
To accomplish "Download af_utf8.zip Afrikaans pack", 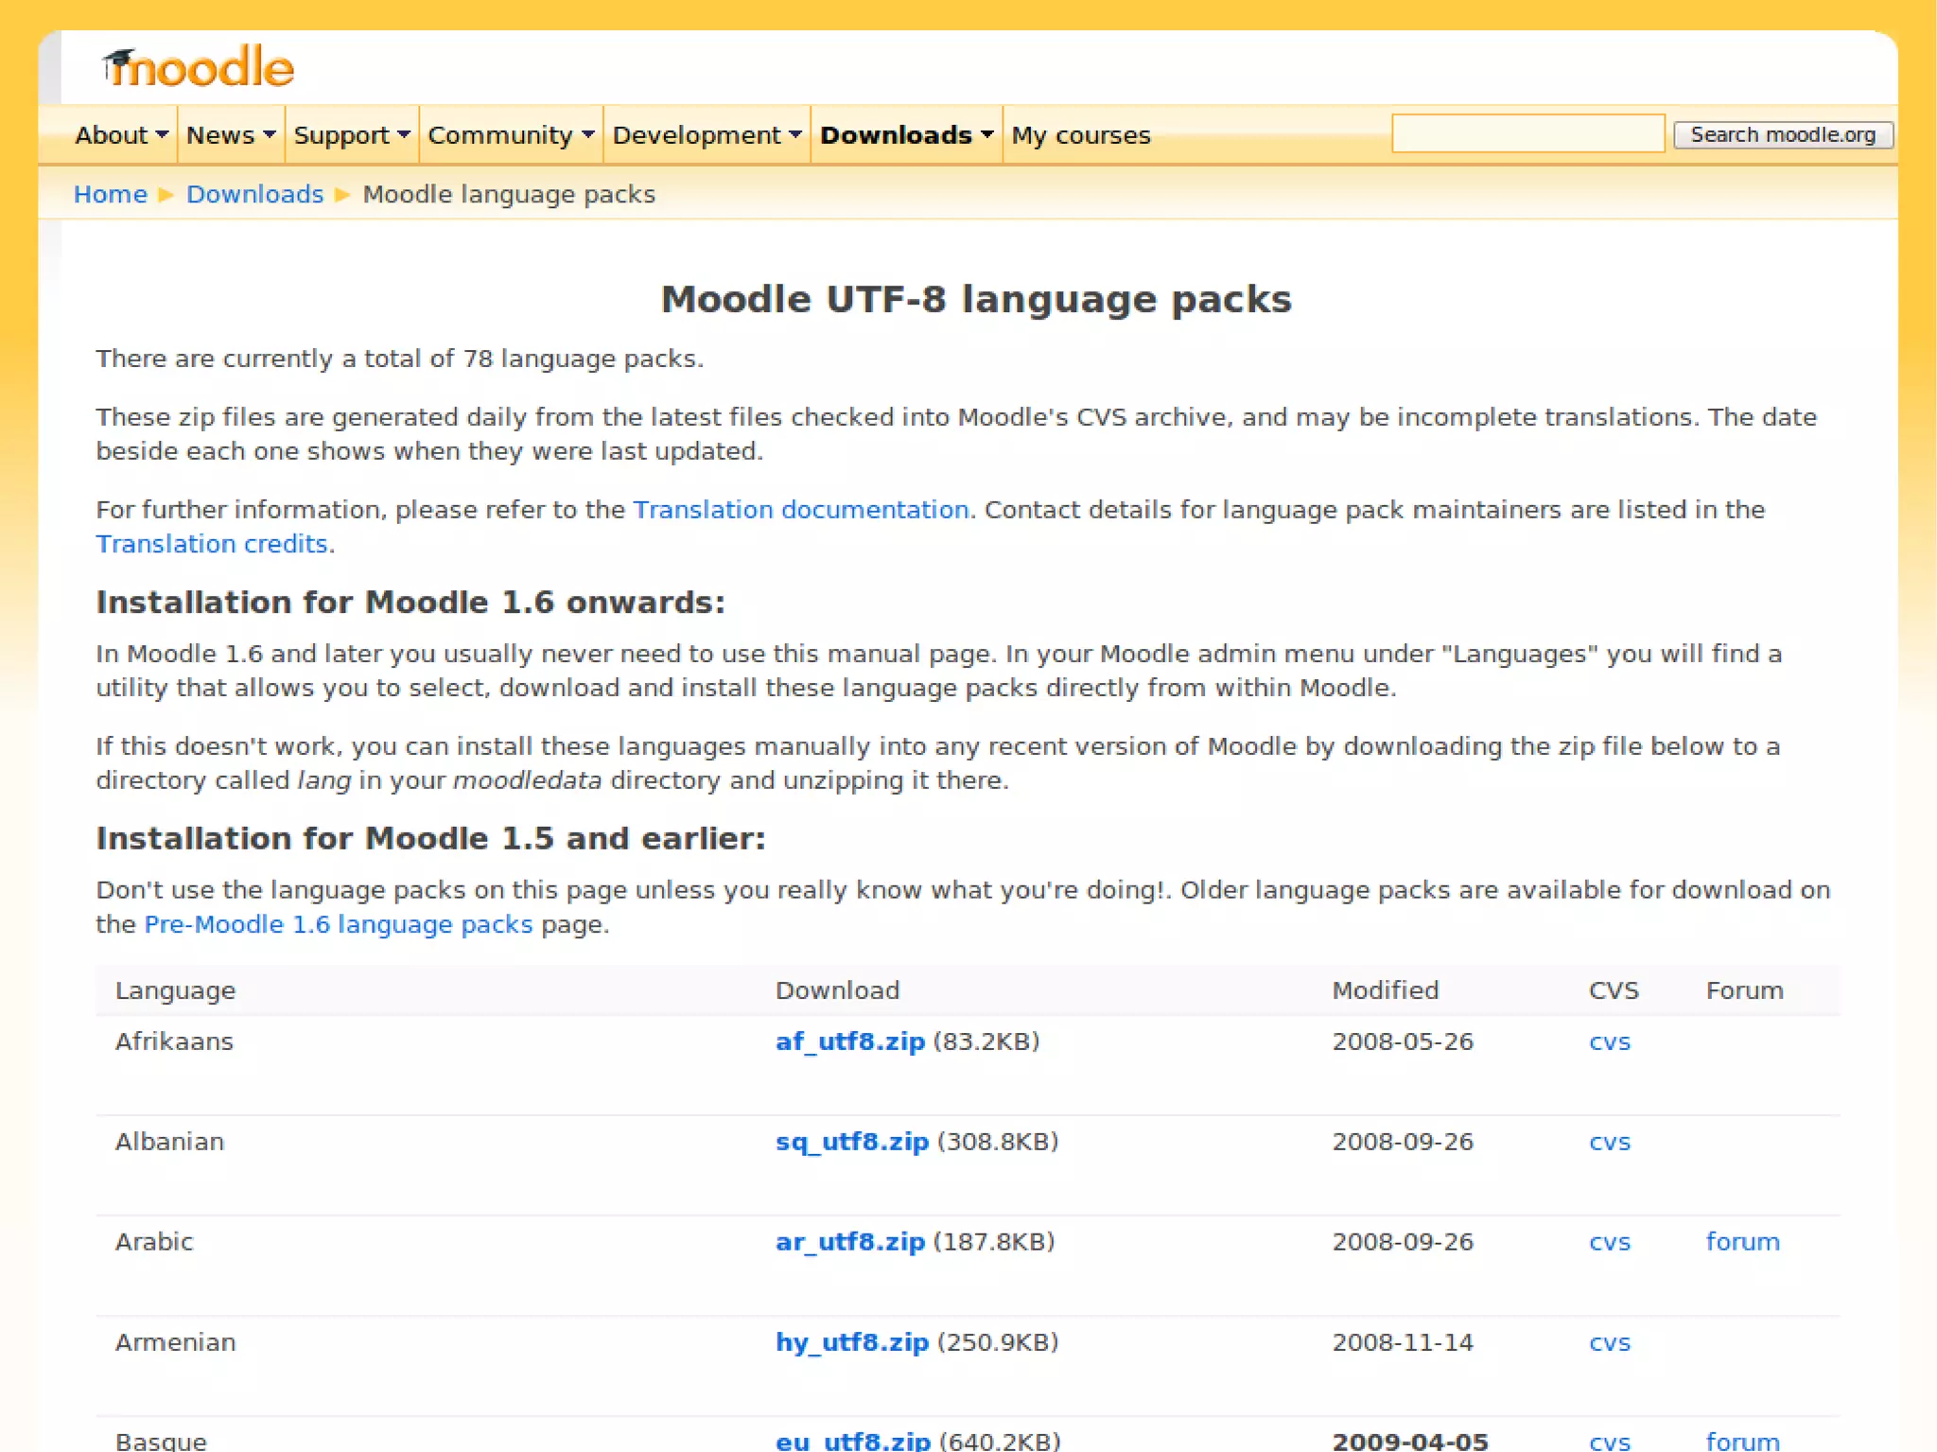I will [850, 1041].
